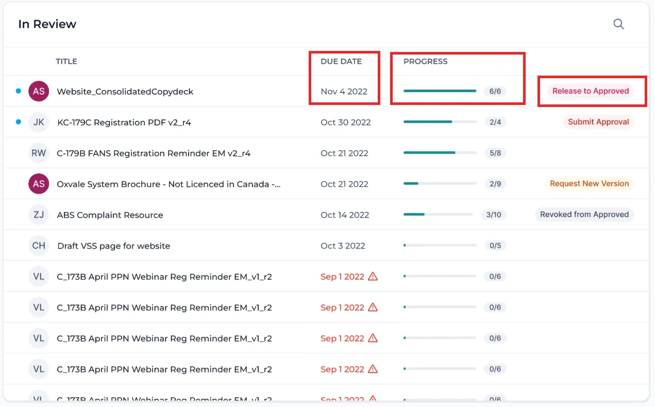Click the Release to Approved button
The height and width of the screenshot is (407, 655).
point(591,91)
